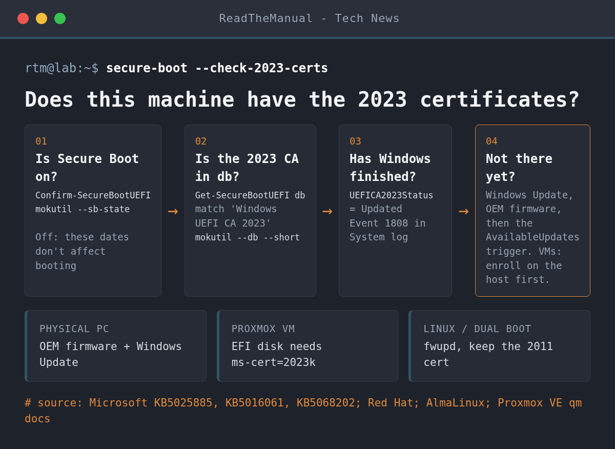Click the yellow minimize window dot
The width and height of the screenshot is (615, 449).
[42, 18]
